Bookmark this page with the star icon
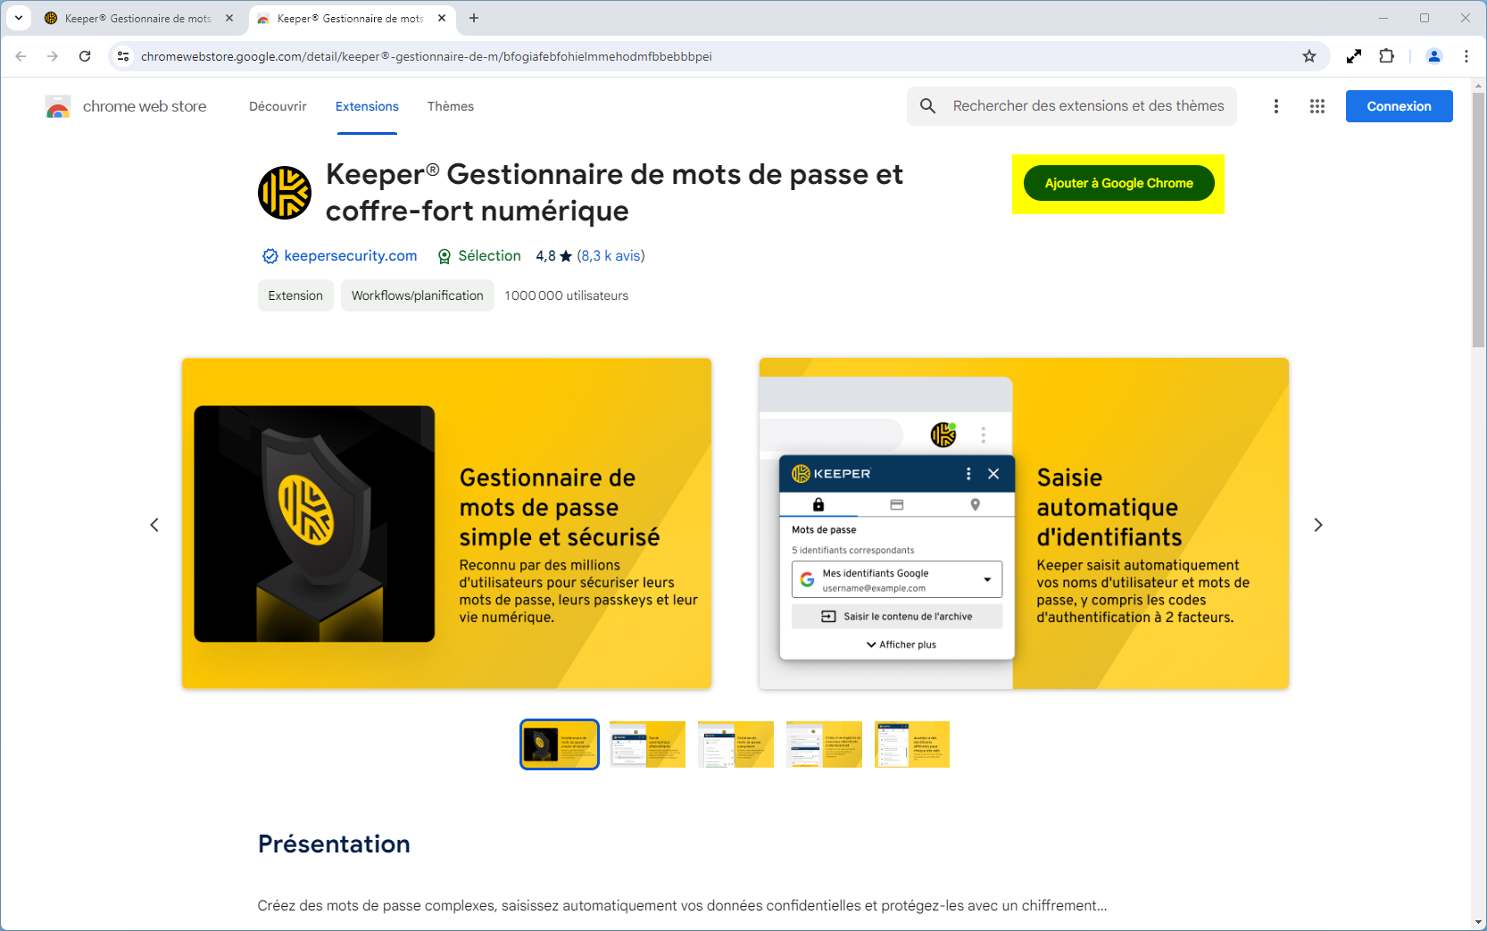 coord(1309,56)
